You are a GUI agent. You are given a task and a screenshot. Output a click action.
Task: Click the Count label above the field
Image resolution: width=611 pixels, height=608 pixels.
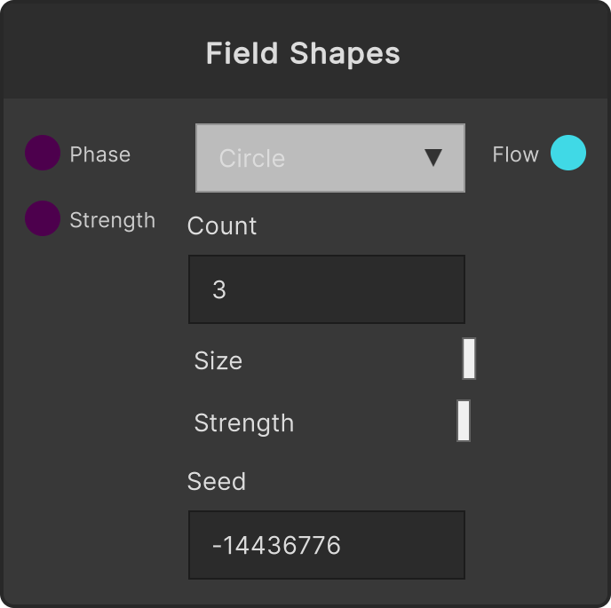pos(222,225)
